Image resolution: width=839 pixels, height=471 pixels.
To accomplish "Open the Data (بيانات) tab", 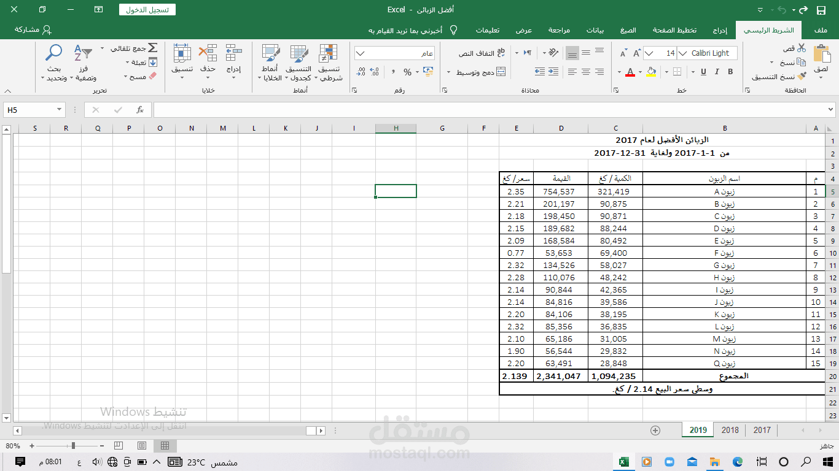I will click(x=595, y=30).
